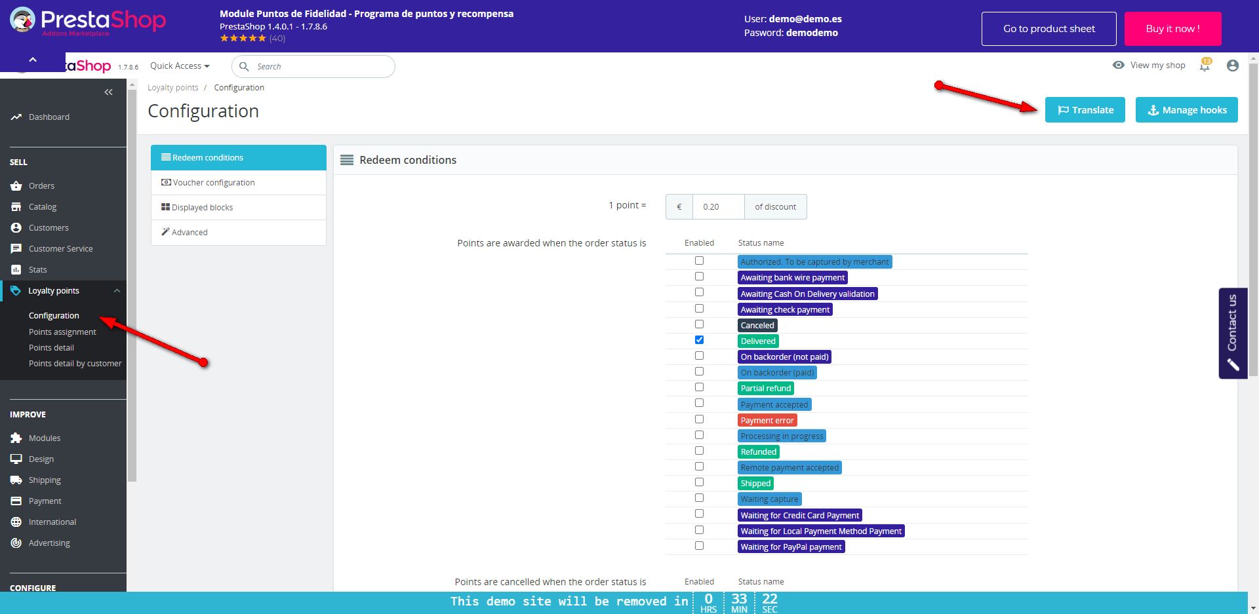Image resolution: width=1259 pixels, height=614 pixels.
Task: Check the Shipped status checkbox
Action: (x=699, y=482)
